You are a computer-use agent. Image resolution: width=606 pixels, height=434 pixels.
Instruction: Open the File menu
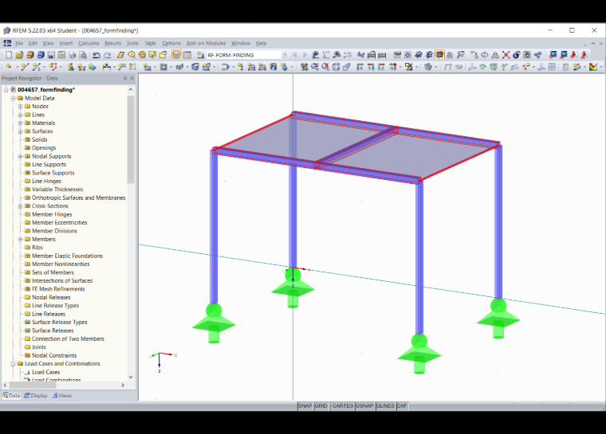[19, 43]
